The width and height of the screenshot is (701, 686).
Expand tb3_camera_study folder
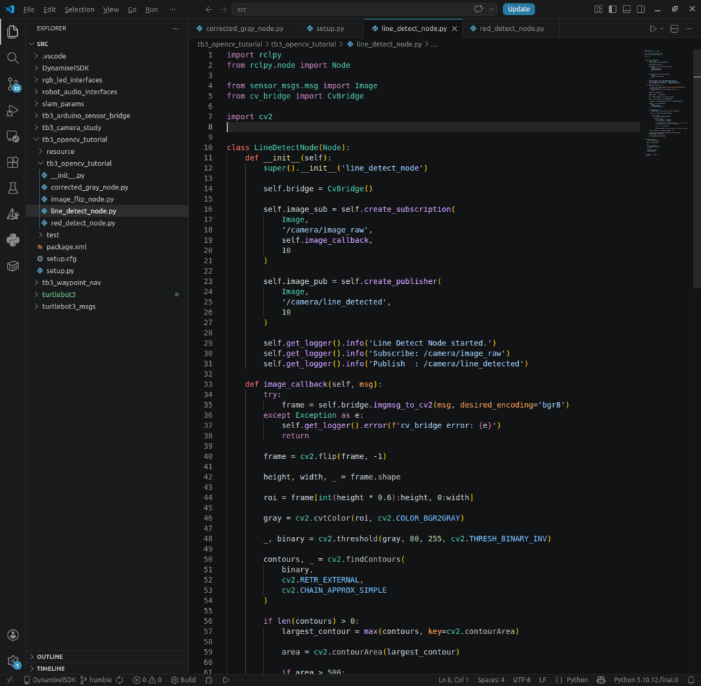(107, 127)
